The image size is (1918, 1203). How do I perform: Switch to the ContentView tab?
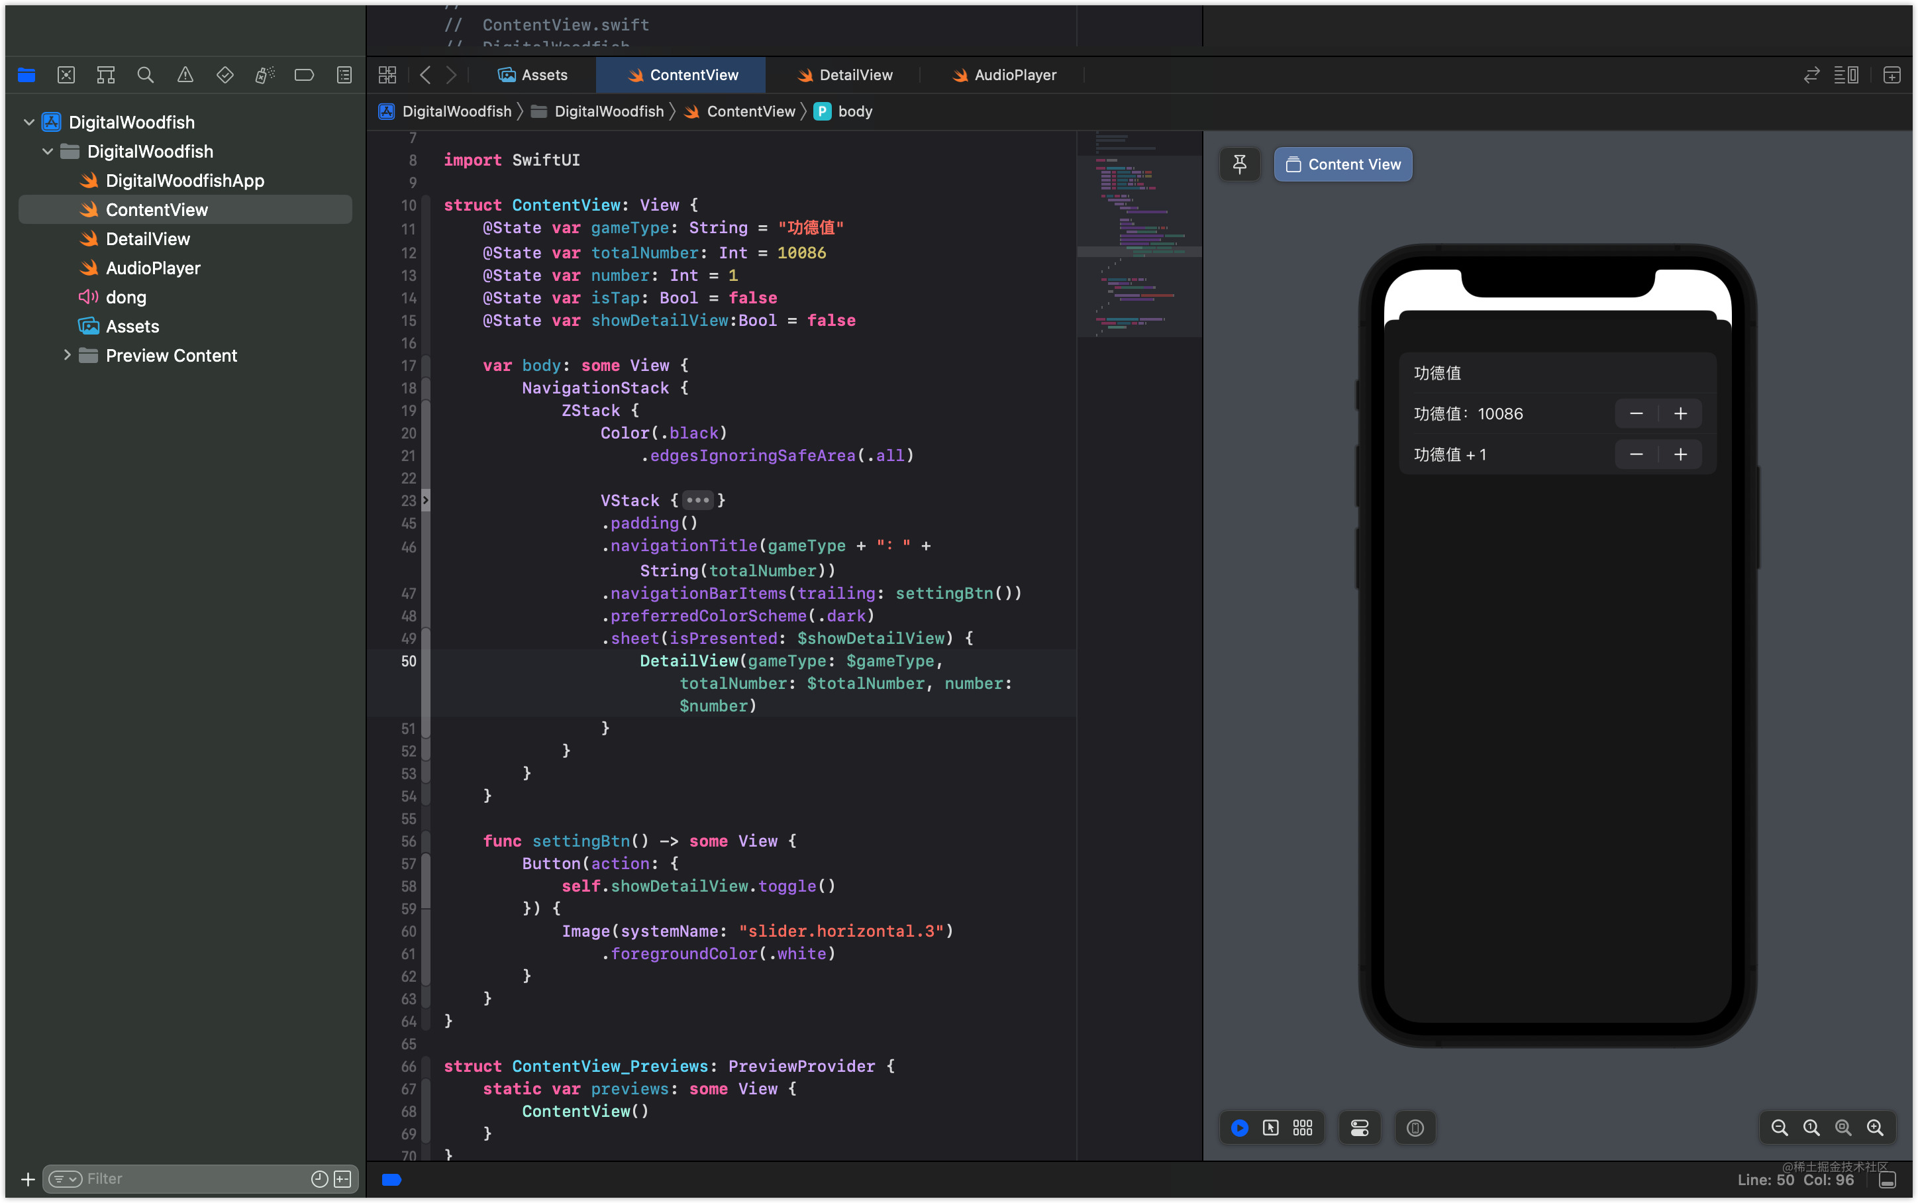[x=681, y=75]
